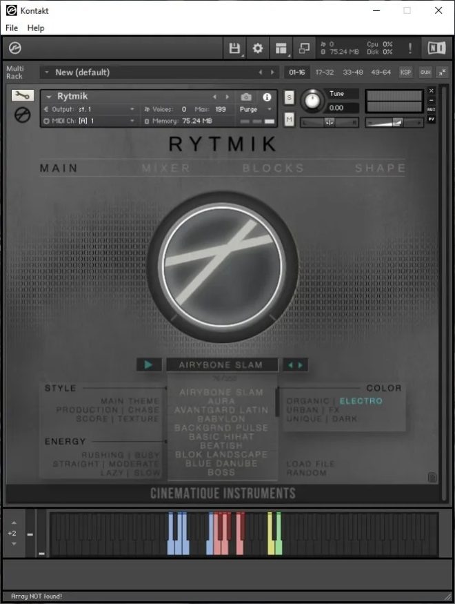This screenshot has width=455, height=604.
Task: Go to previous multi with left arrow
Action: pyautogui.click(x=261, y=72)
